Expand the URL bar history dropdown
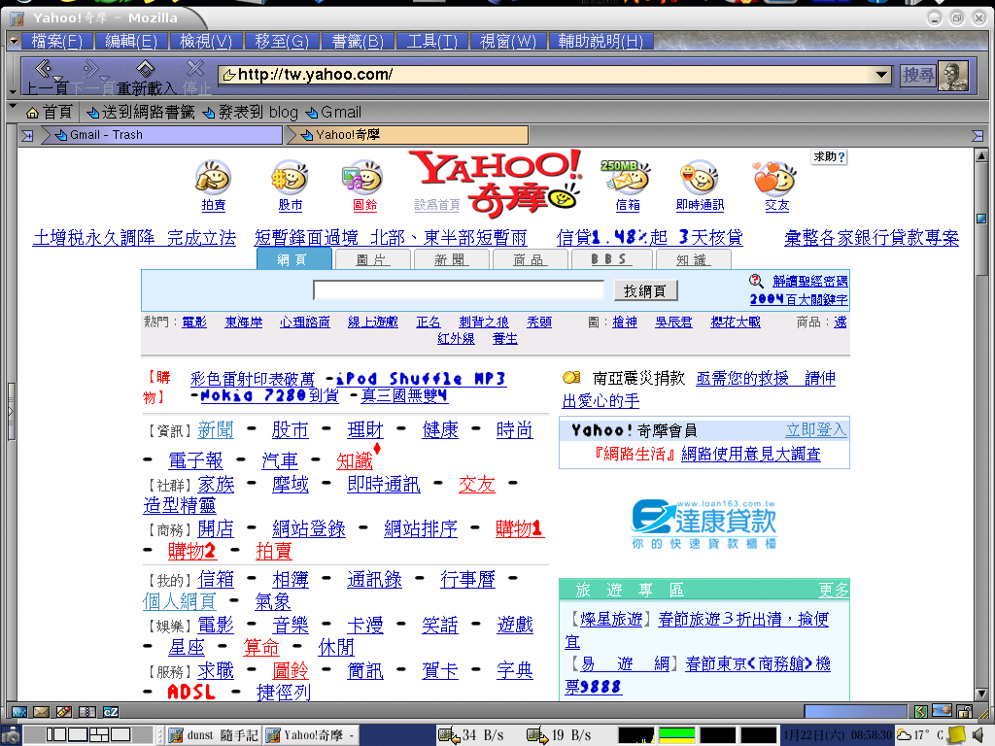995x746 pixels. tap(882, 75)
